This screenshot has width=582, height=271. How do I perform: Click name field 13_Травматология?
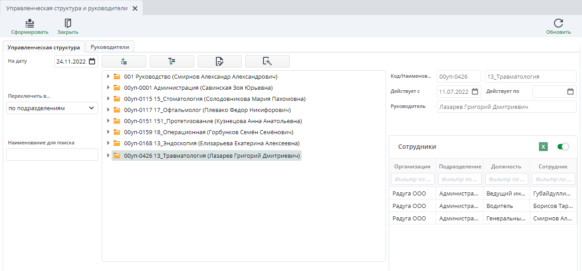pyautogui.click(x=530, y=76)
